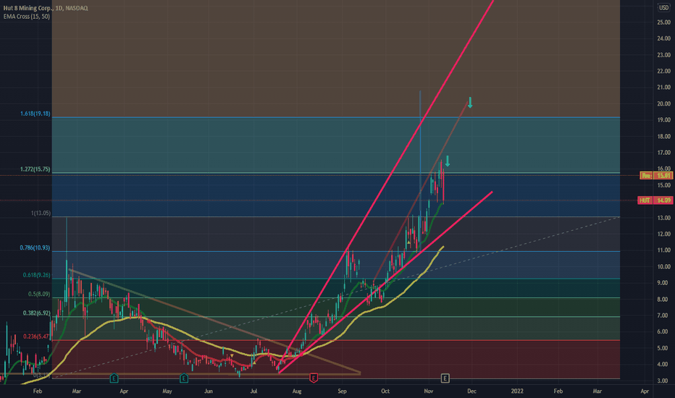Select the 0.5(8.09) Fibonacci level label
This screenshot has height=398, width=675.
tap(39, 295)
